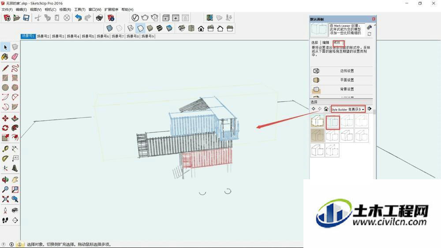441x248 pixels.
Task: Select the Tape Measure tool
Action: (5, 149)
